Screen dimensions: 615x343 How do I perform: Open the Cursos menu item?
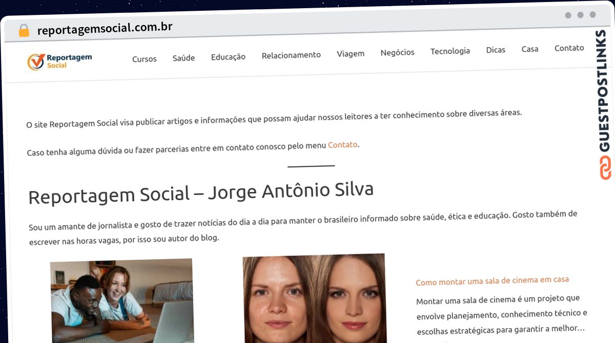(x=145, y=59)
